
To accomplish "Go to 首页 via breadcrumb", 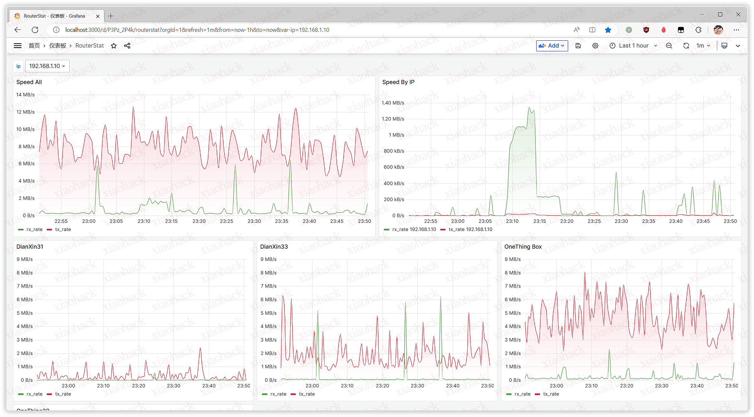I will [35, 46].
